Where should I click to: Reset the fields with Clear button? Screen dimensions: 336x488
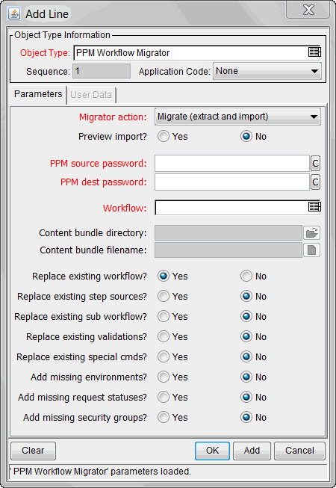point(34,451)
